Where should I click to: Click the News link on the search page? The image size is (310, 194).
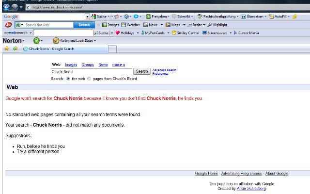tap(103, 65)
